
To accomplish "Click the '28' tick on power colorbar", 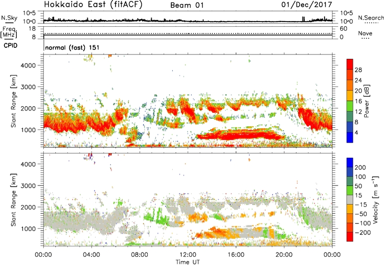I will coord(358,70).
